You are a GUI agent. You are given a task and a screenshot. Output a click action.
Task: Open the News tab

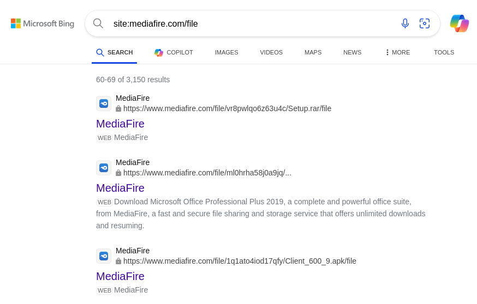pos(352,52)
